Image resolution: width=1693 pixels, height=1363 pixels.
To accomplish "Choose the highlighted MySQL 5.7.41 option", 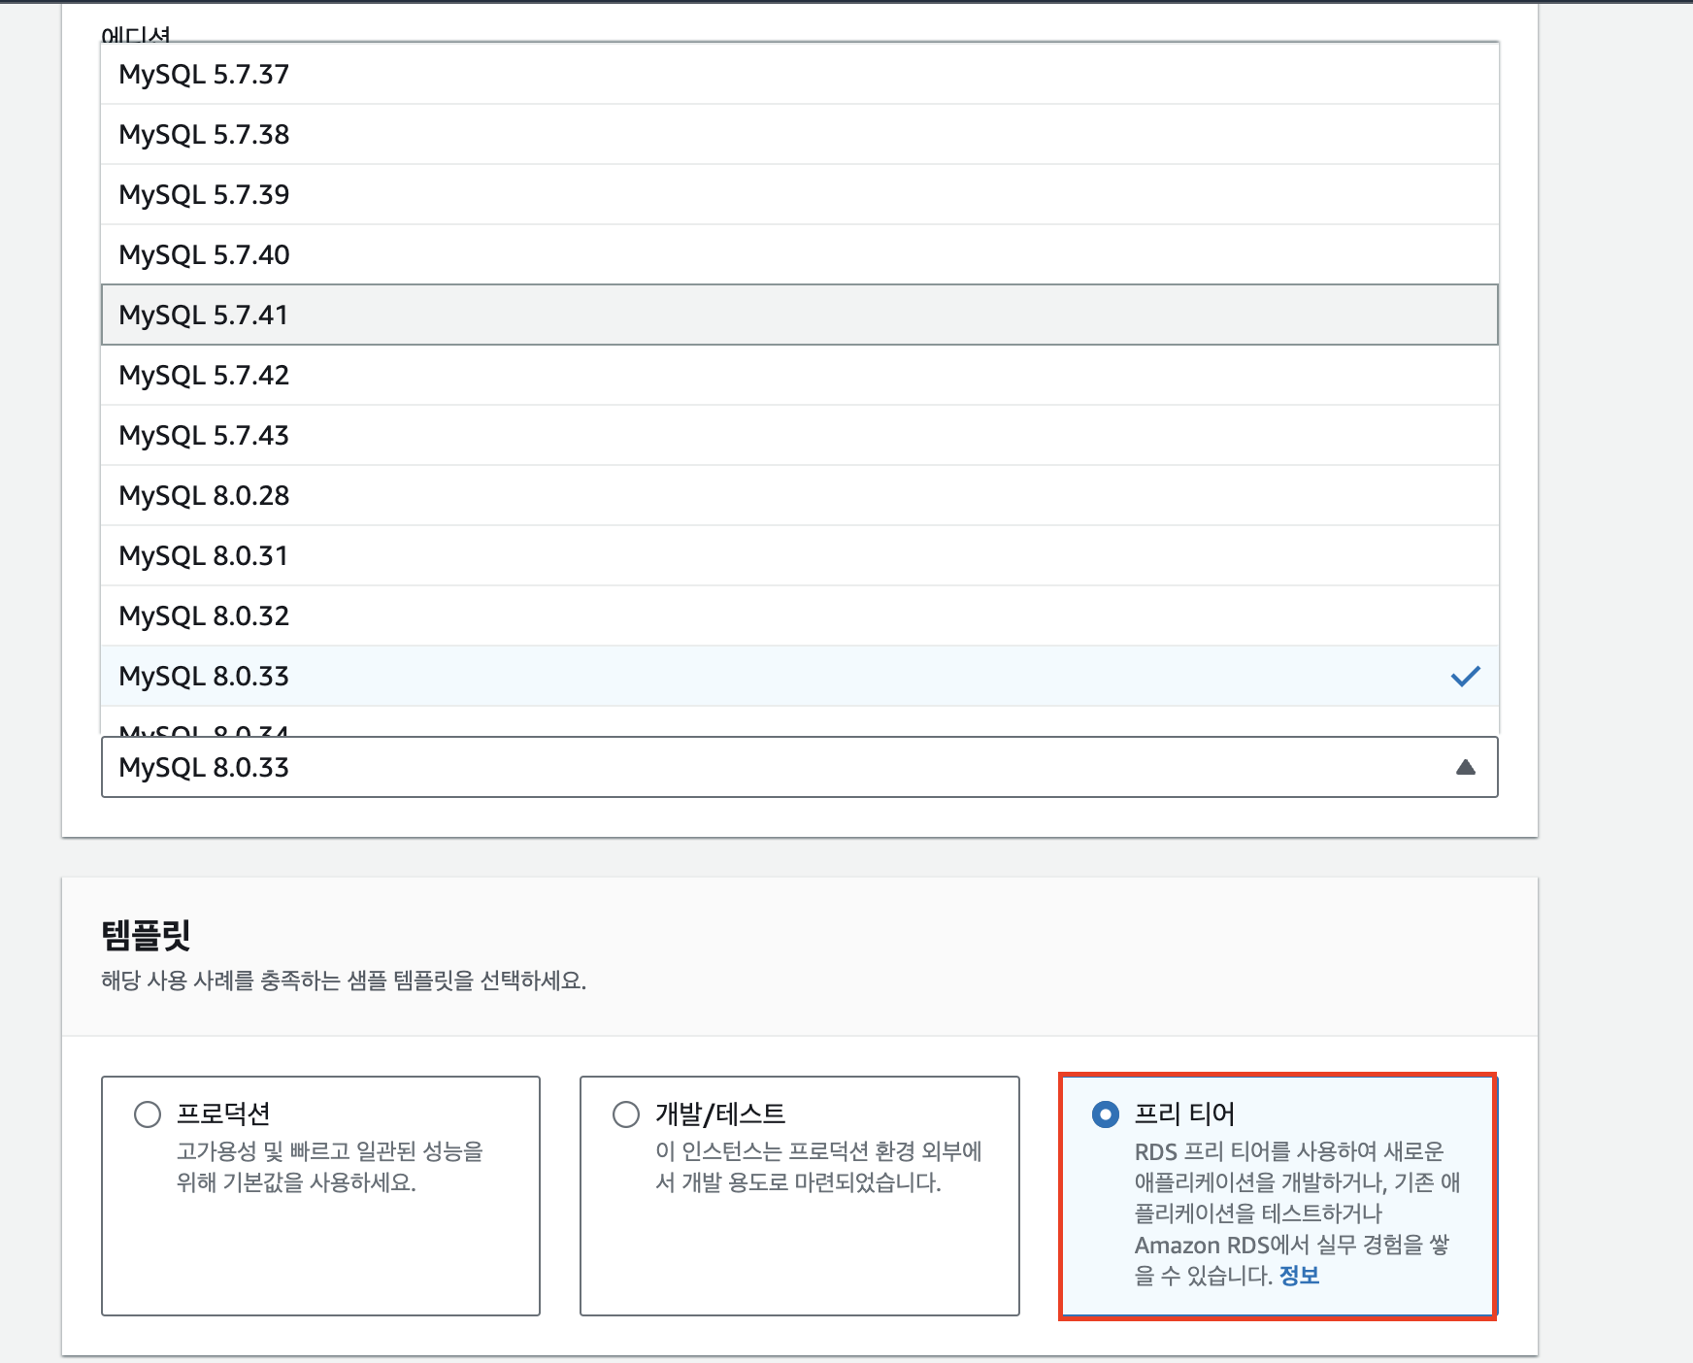I will point(799,315).
